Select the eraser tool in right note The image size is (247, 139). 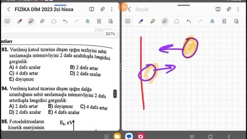tap(165, 21)
